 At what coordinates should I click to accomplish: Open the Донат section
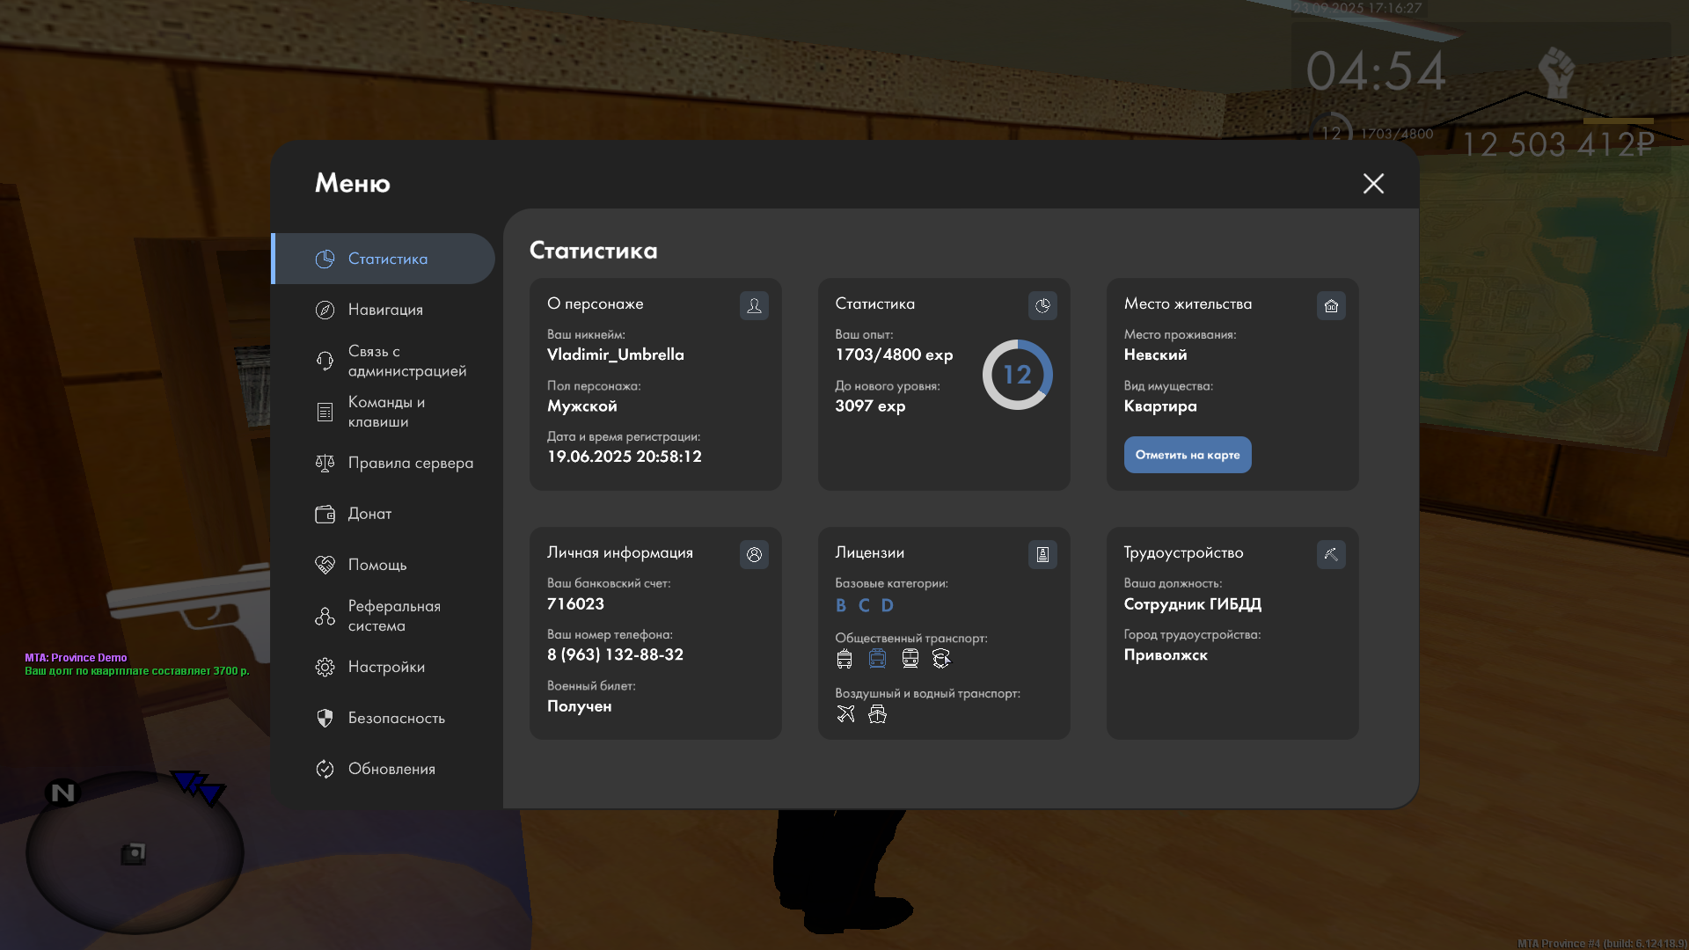point(369,514)
